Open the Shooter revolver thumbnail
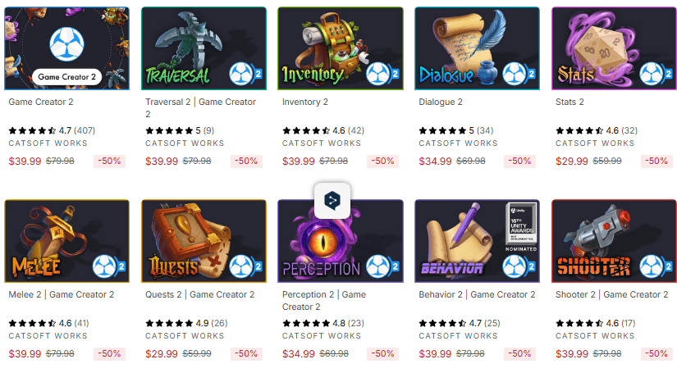Image resolution: width=677 pixels, height=373 pixels. pos(614,241)
